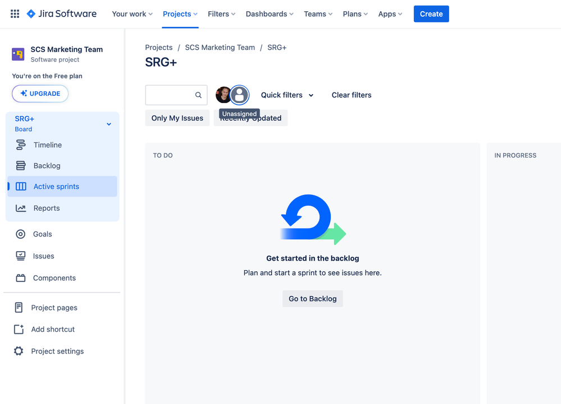Expand the SRG+ board switcher chevron
Image resolution: width=561 pixels, height=404 pixels.
point(109,124)
